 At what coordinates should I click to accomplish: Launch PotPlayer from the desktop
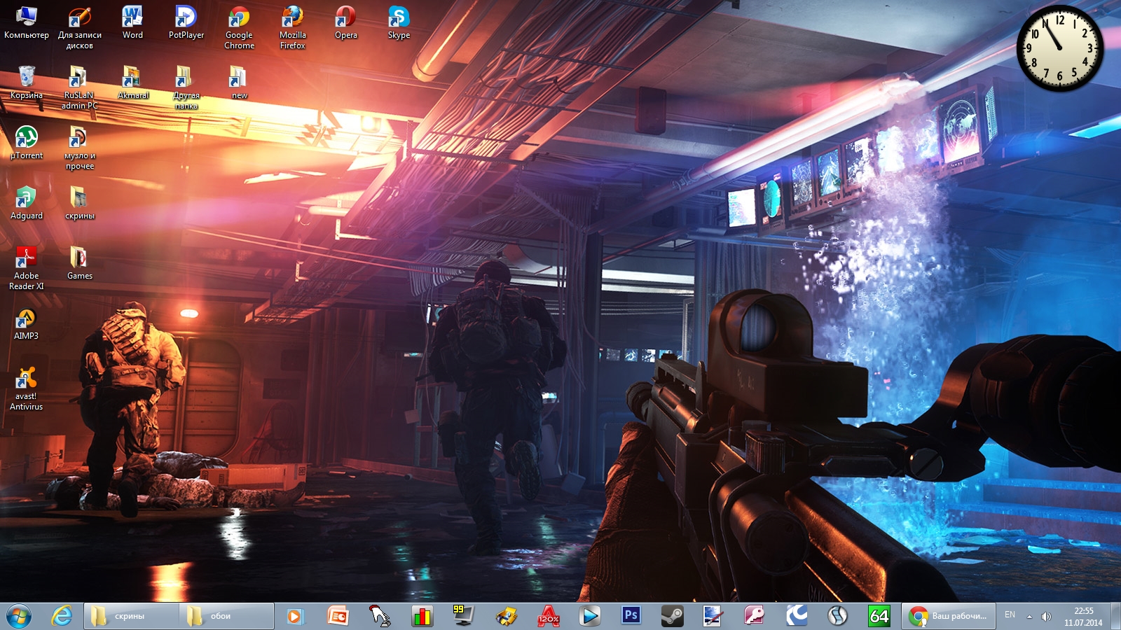click(186, 22)
